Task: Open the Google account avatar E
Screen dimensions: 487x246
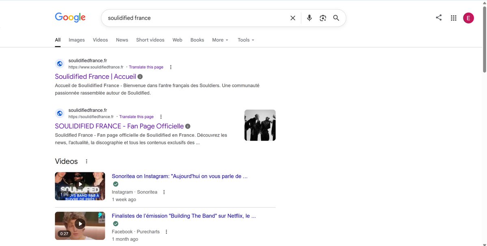Action: point(468,18)
